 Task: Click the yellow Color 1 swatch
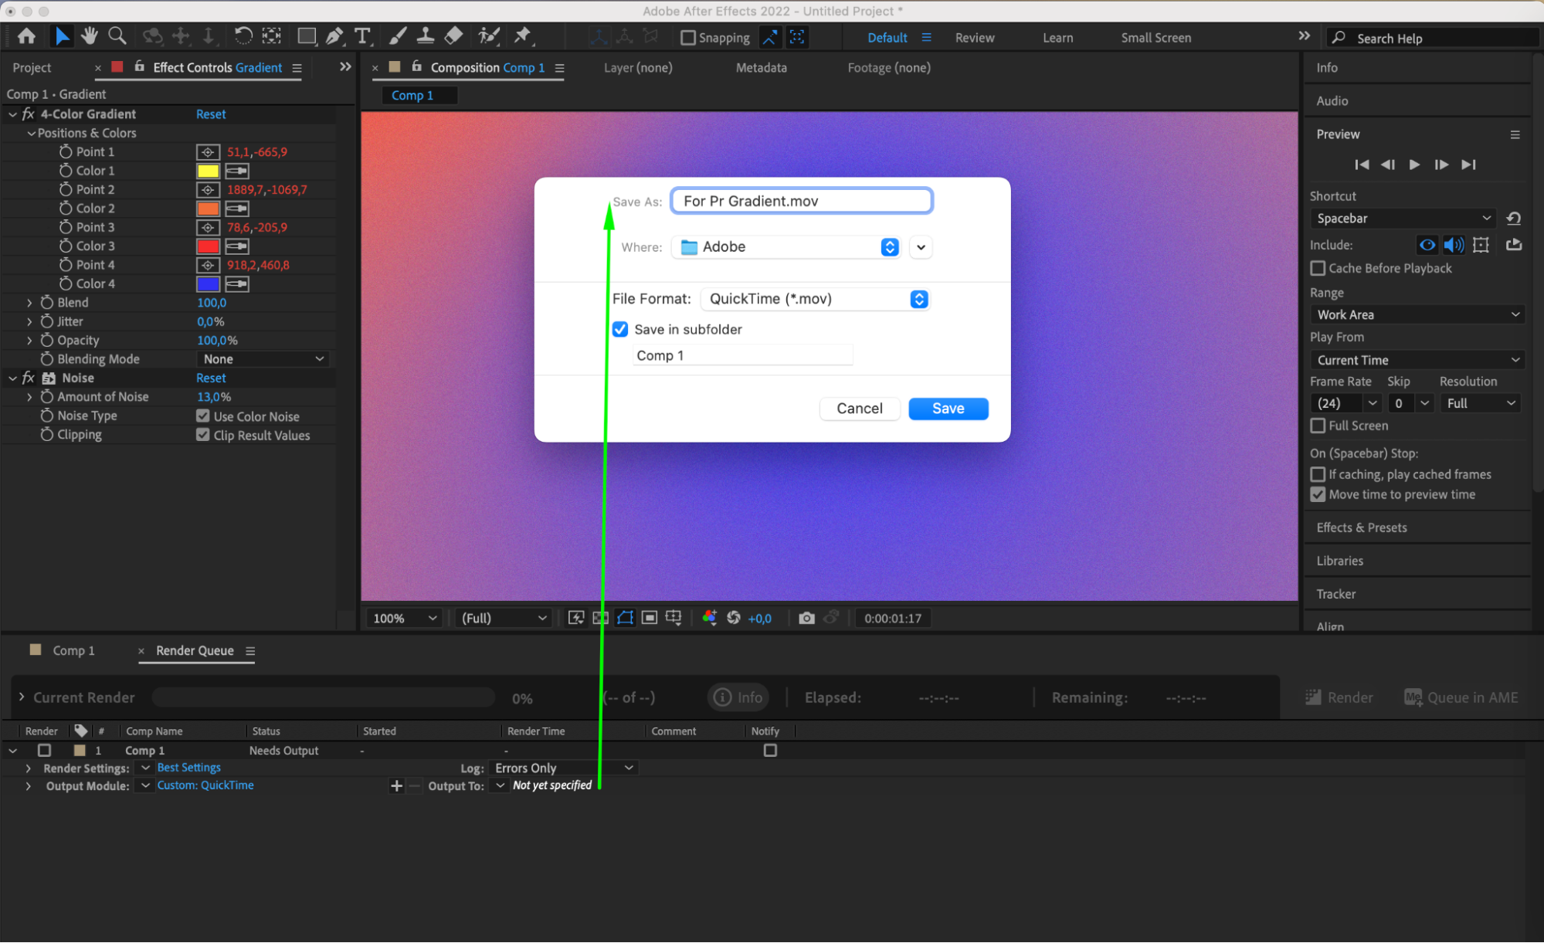pyautogui.click(x=208, y=171)
